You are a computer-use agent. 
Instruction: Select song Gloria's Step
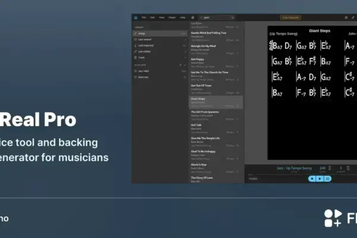click(x=216, y=168)
